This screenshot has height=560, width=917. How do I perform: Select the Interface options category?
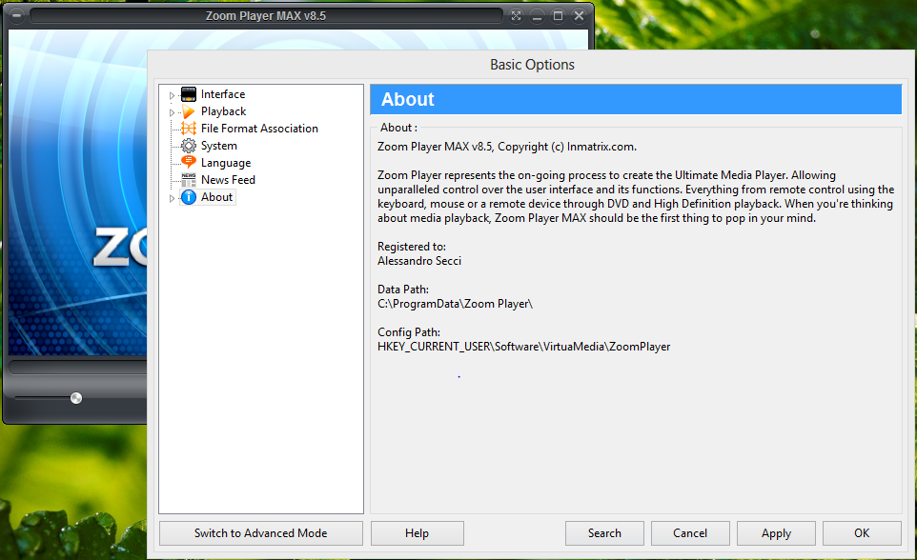tap(223, 94)
